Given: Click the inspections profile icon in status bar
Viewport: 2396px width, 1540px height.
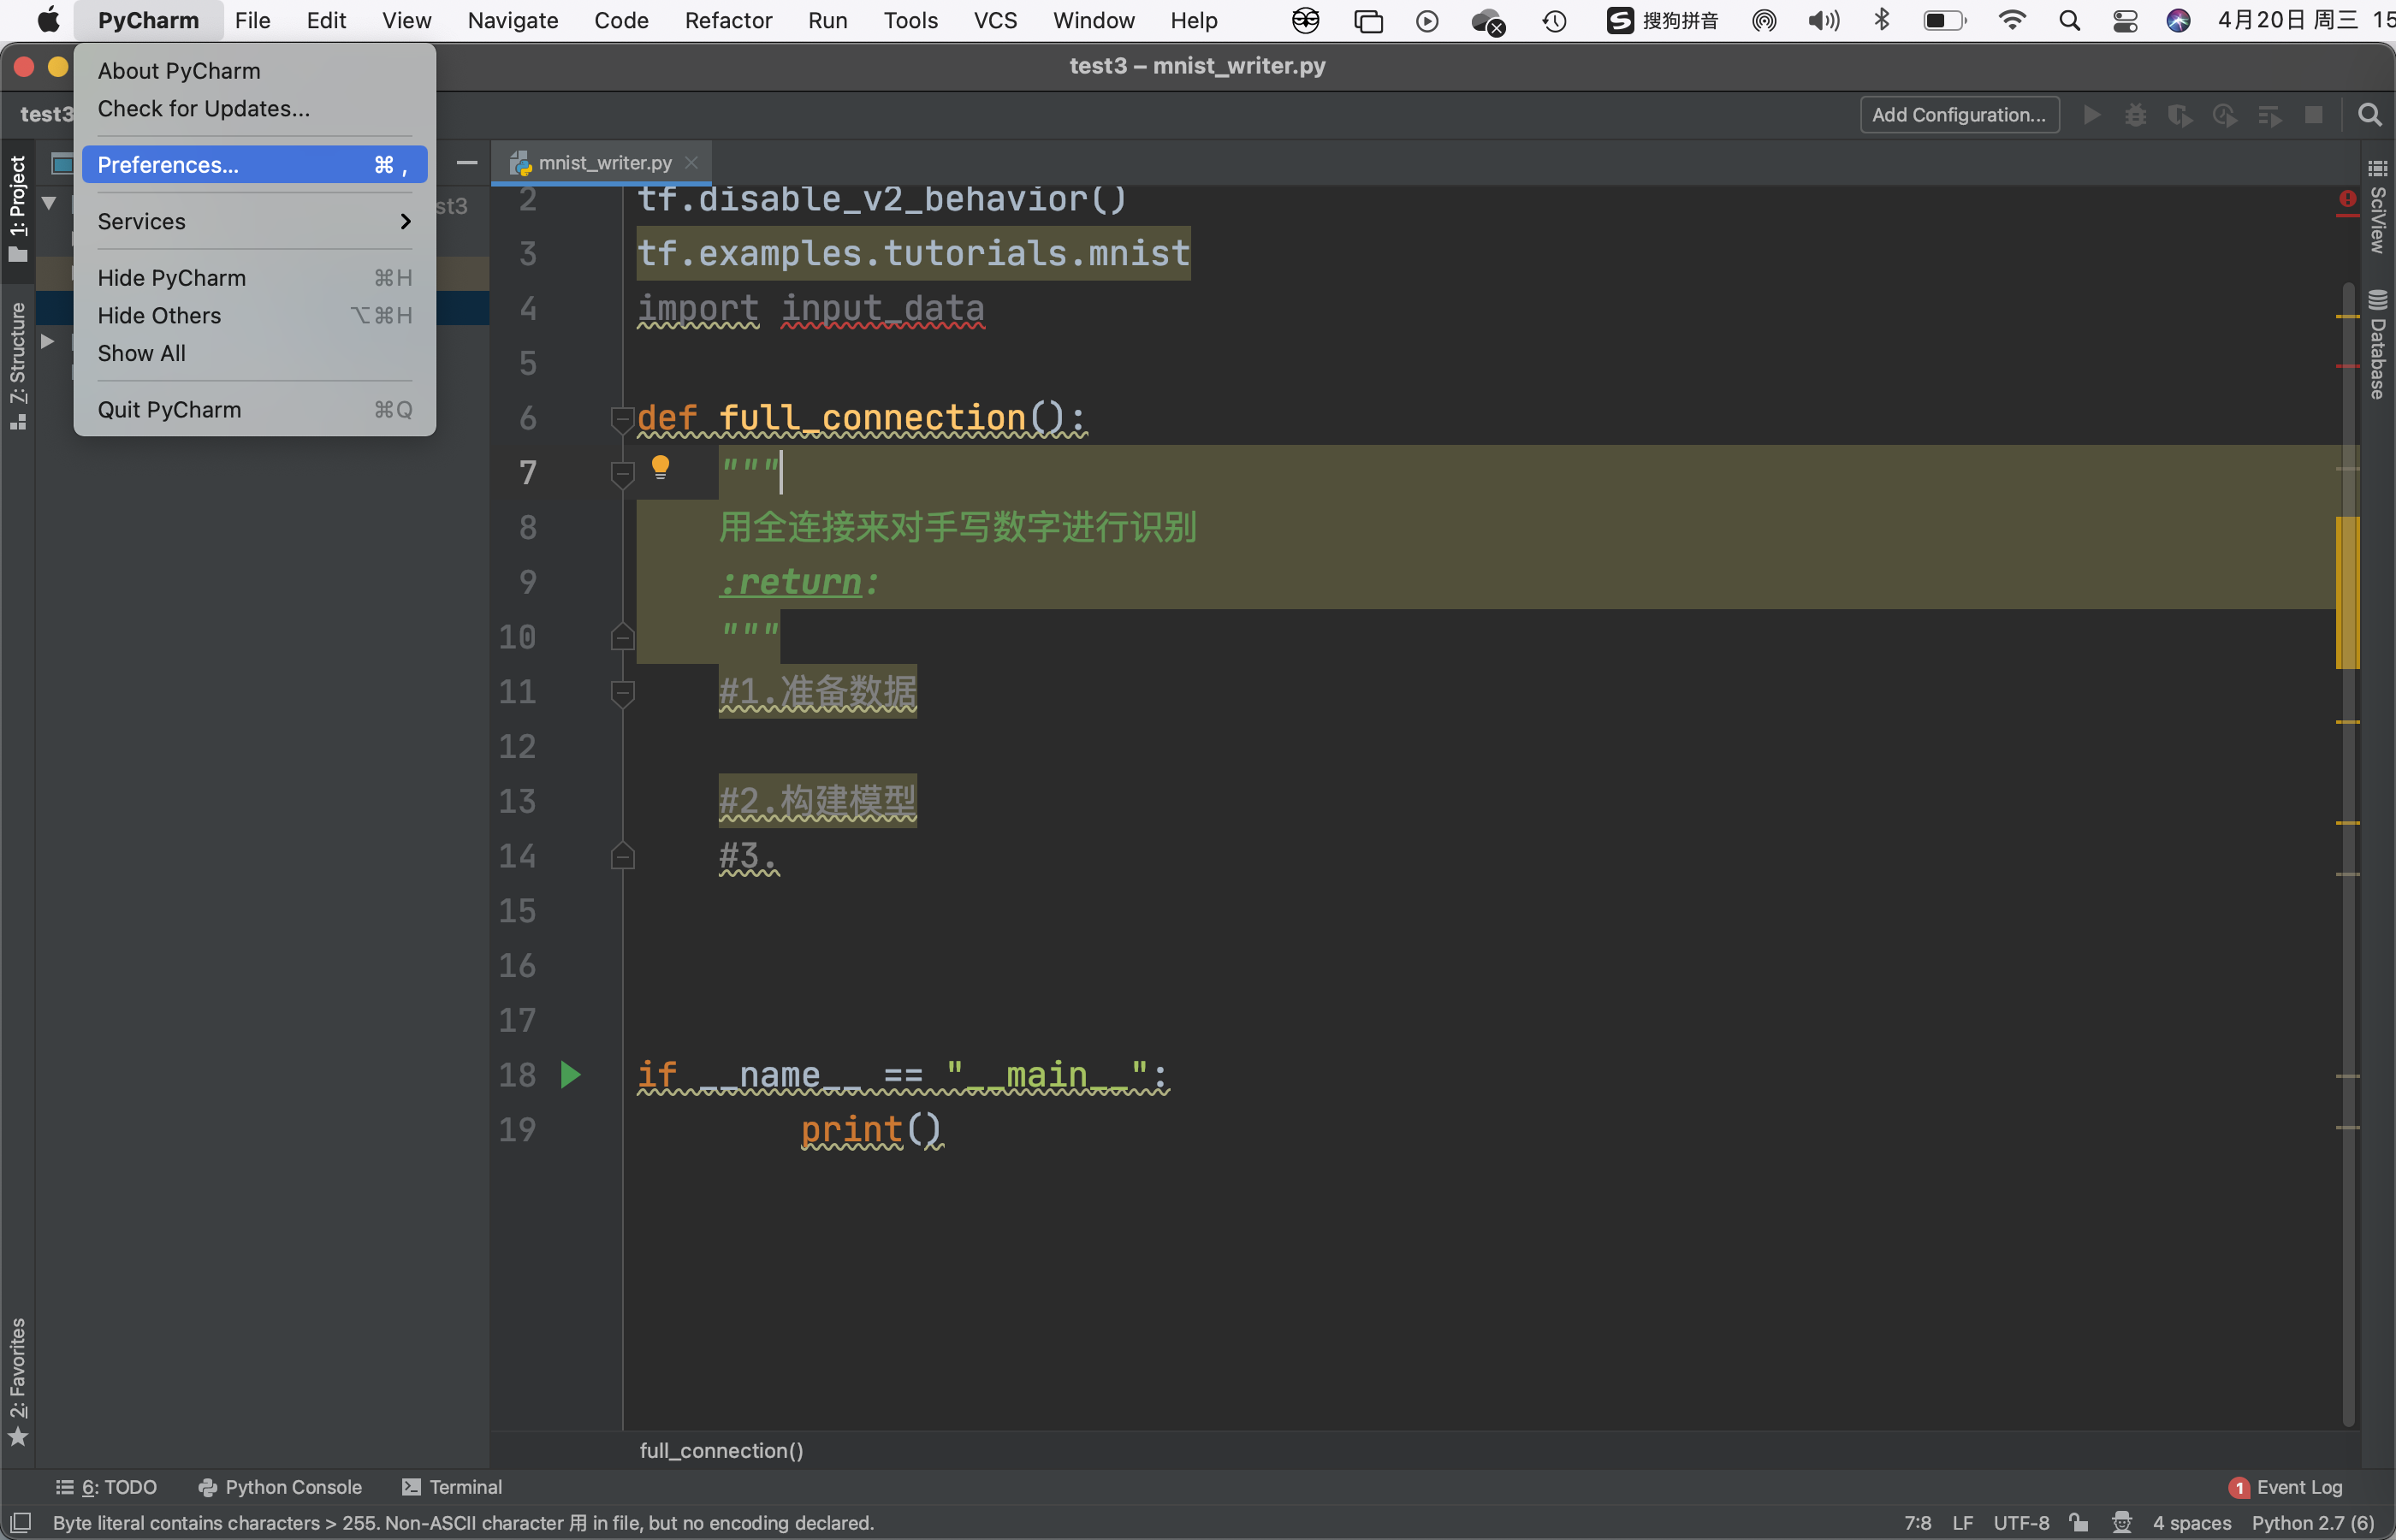Looking at the screenshot, I should pos(2121,1522).
